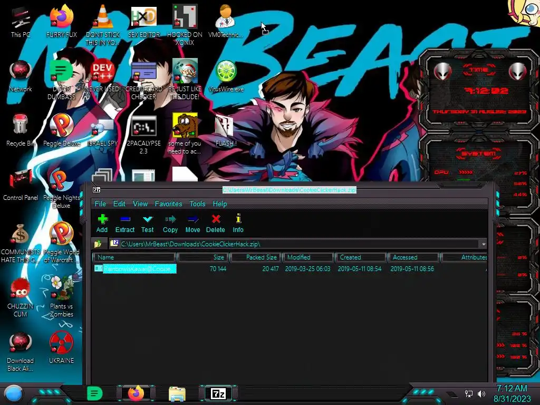
Task: Open the Download Black Ali... desktop icon
Action: (21, 352)
